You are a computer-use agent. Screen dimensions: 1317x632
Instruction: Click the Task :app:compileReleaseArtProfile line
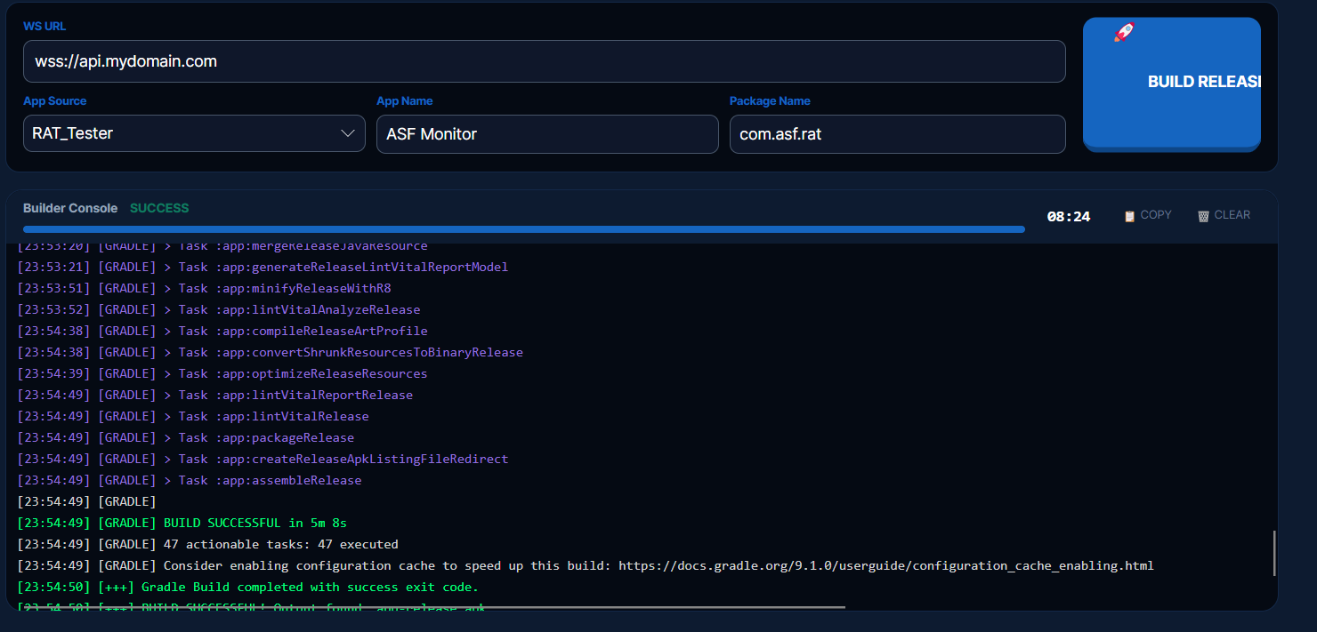pos(222,331)
